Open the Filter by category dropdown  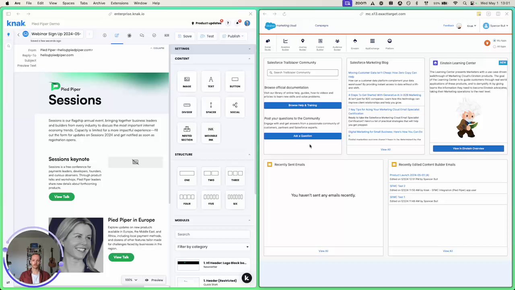[213, 246]
